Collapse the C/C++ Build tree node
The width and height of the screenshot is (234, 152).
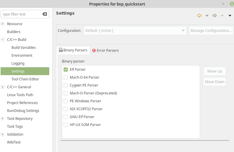click(3, 39)
